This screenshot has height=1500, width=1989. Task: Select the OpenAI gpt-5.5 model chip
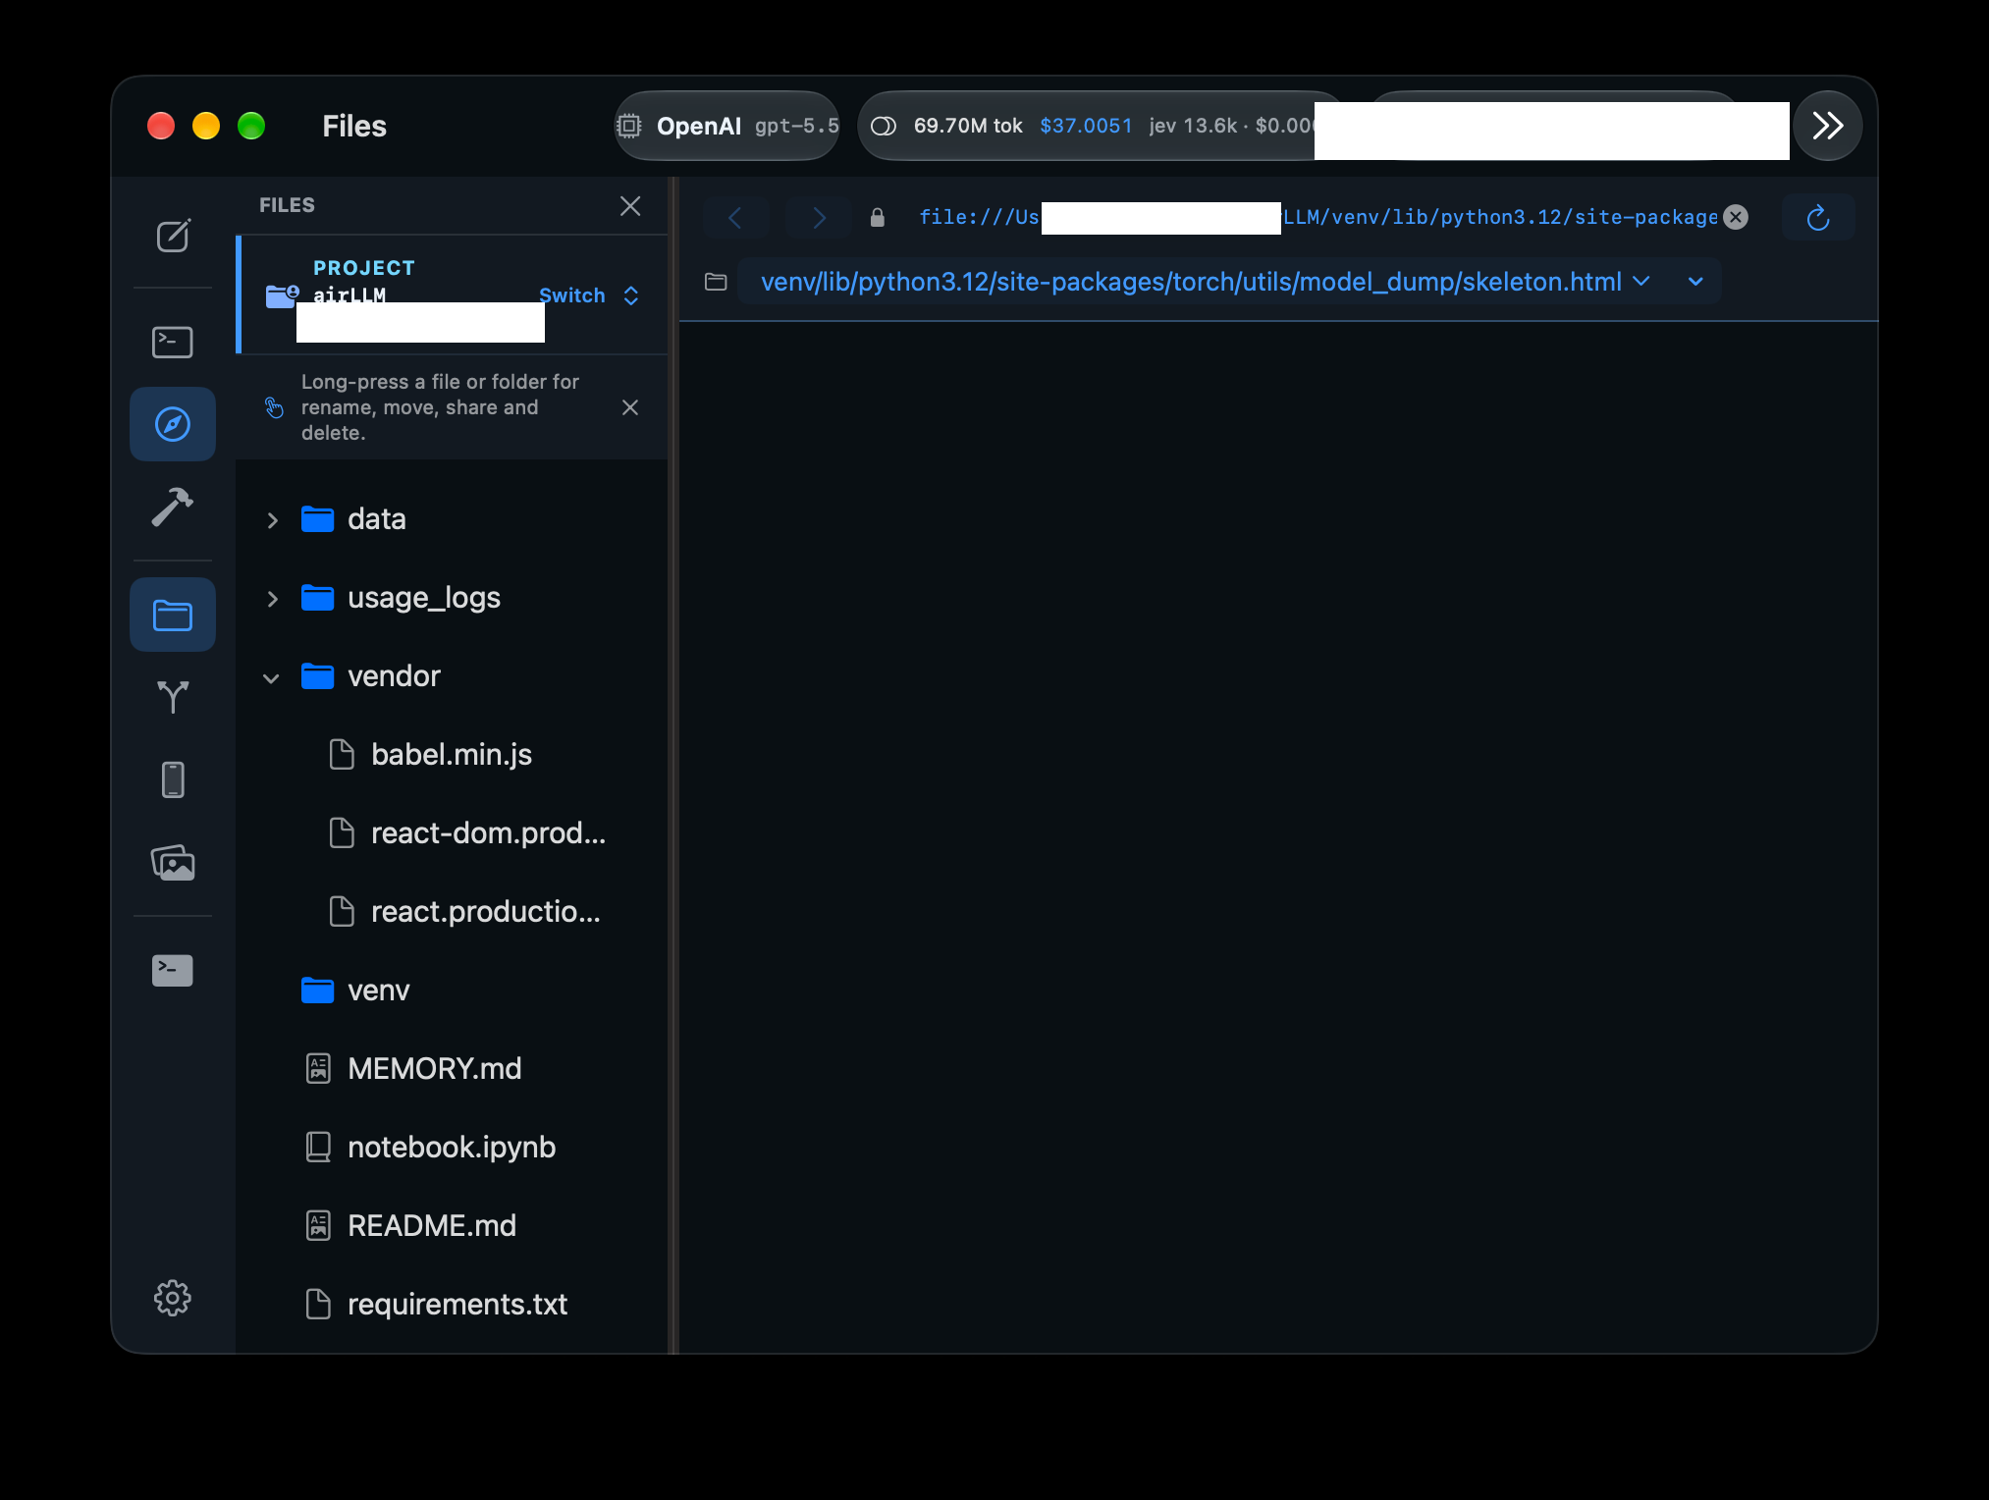click(727, 126)
